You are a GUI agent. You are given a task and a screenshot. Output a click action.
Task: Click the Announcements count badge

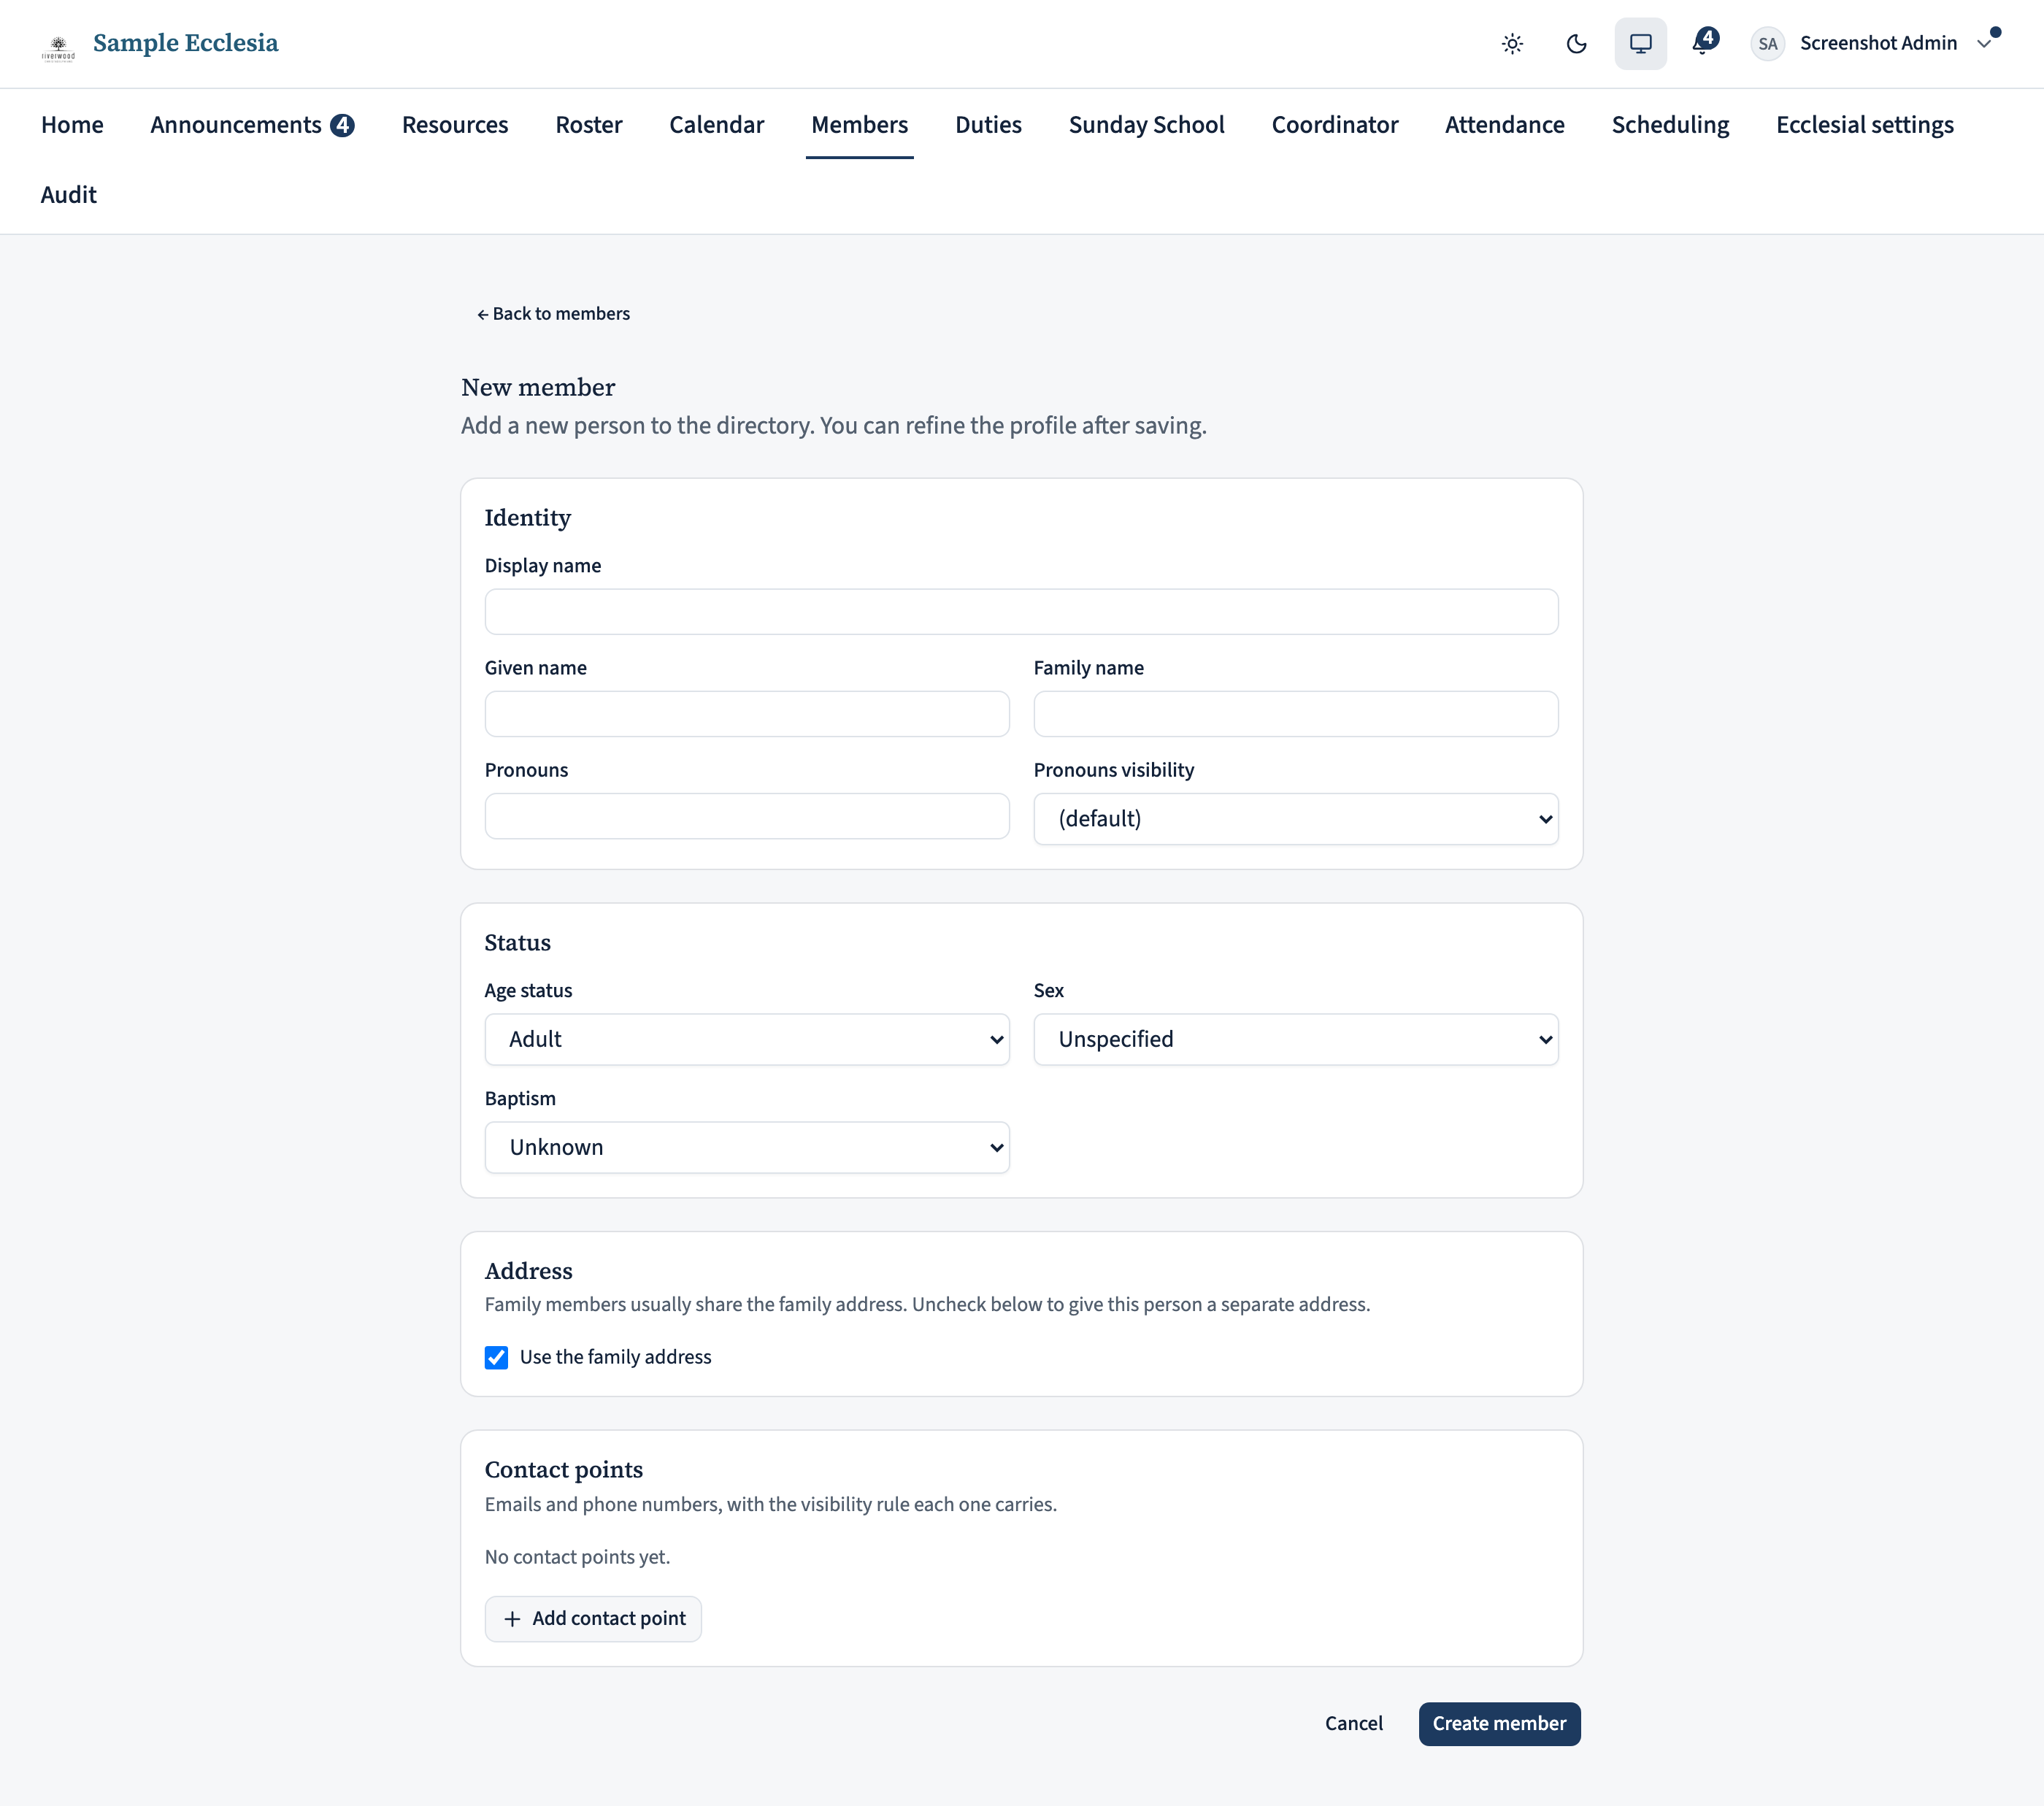(x=342, y=125)
